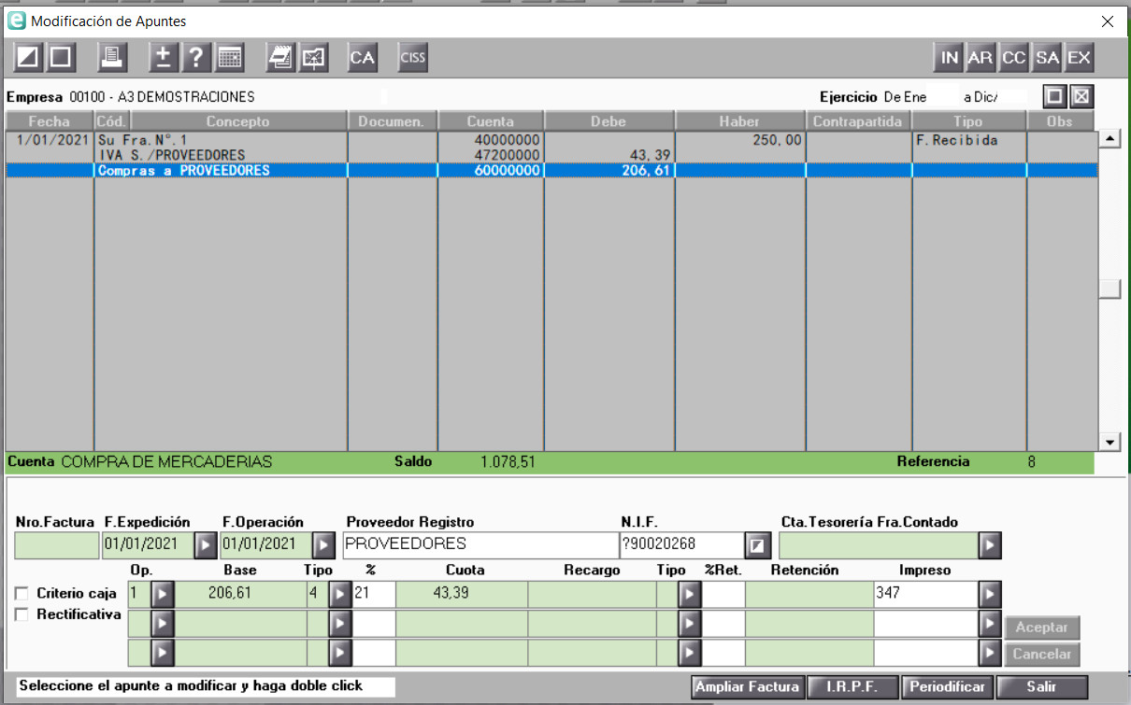Expand the Cta.Tesorería Fra.Contado arrow
The height and width of the screenshot is (705, 1131).
tap(990, 544)
